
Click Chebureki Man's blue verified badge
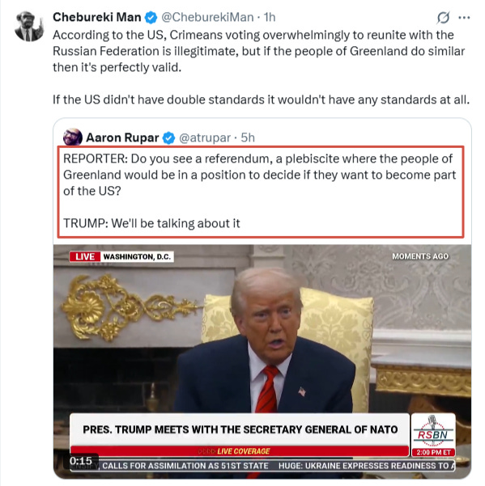[x=151, y=17]
